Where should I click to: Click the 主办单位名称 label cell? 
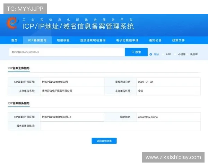pyautogui.click(x=24, y=91)
